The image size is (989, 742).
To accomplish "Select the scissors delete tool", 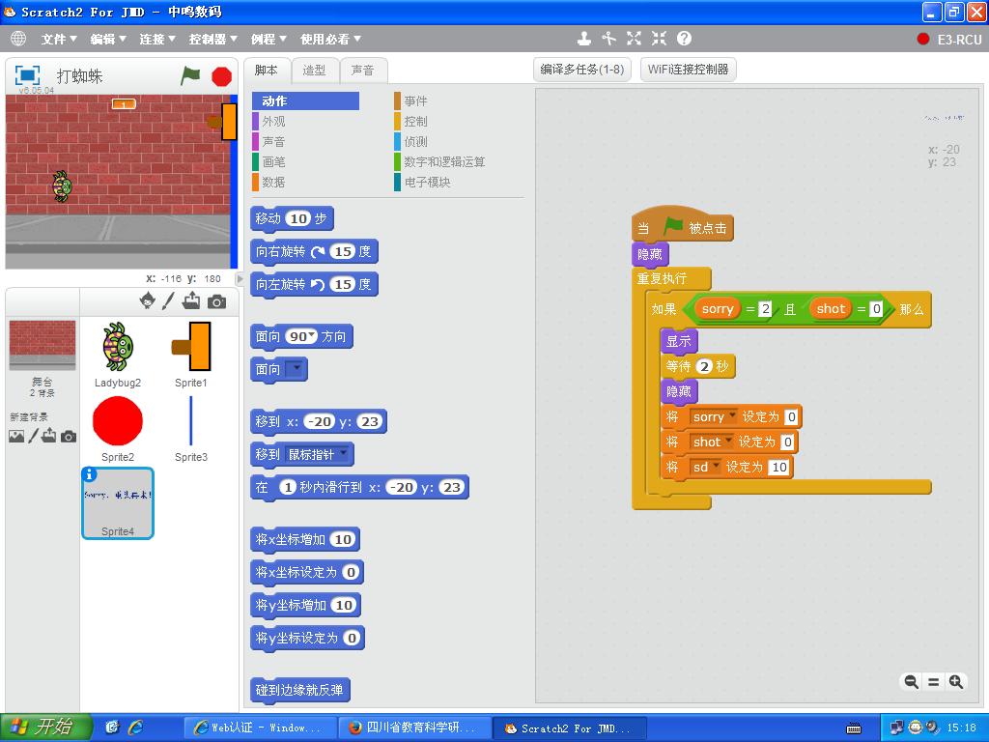I will click(608, 39).
